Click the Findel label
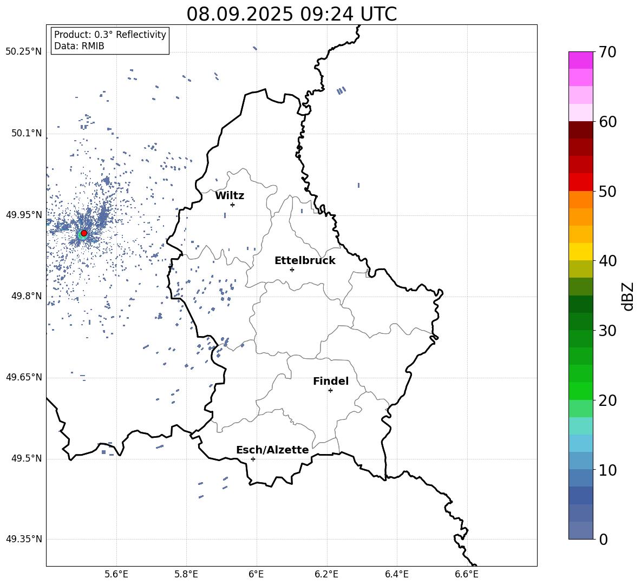This screenshot has height=585, width=641. pyautogui.click(x=331, y=381)
